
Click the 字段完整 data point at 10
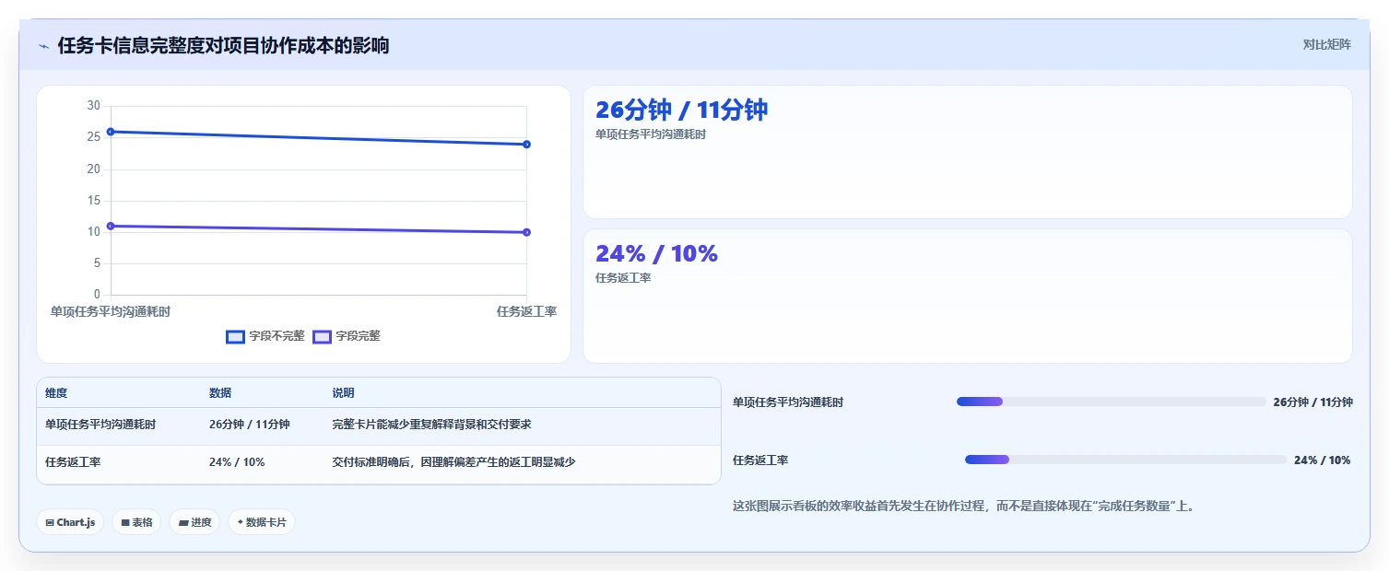pos(526,232)
